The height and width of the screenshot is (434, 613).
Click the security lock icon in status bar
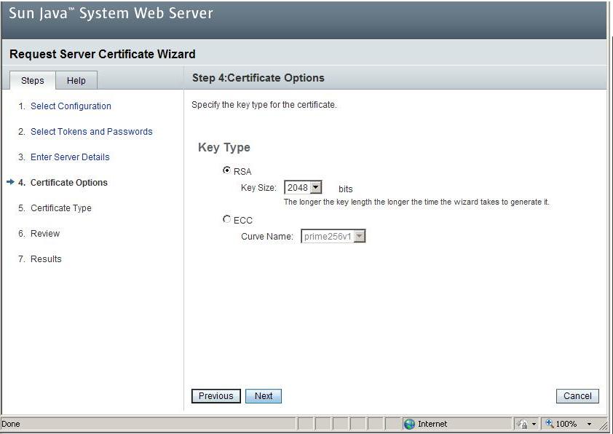point(522,424)
